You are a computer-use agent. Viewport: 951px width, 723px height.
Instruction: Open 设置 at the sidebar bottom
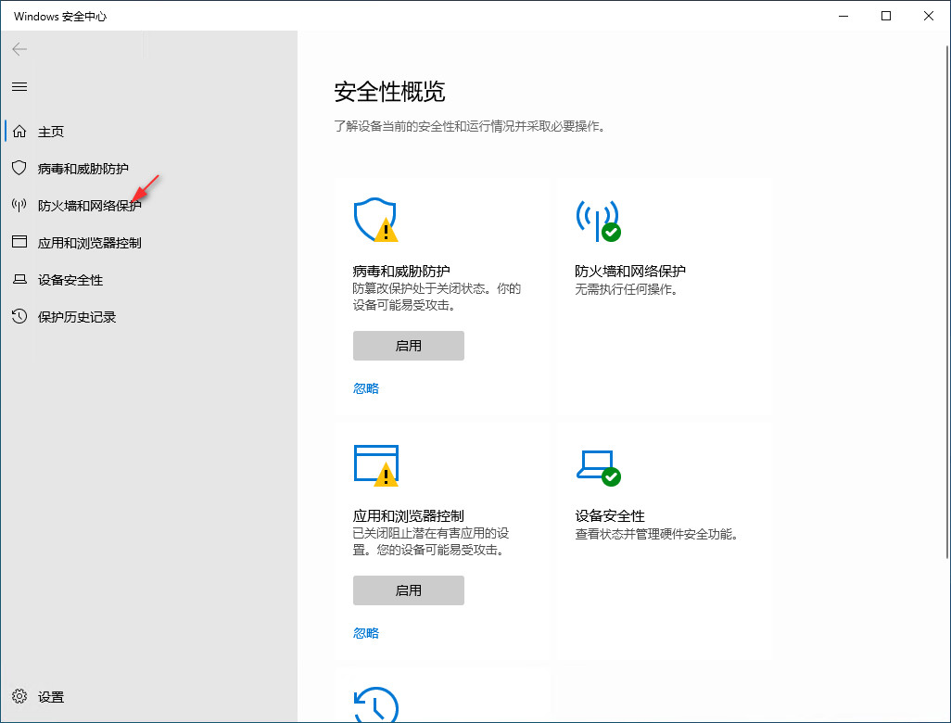(51, 697)
